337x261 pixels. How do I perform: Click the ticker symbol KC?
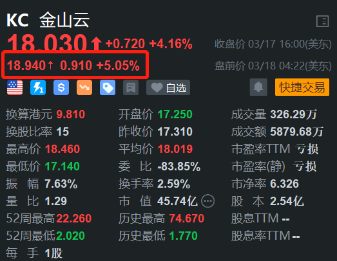(x=17, y=21)
